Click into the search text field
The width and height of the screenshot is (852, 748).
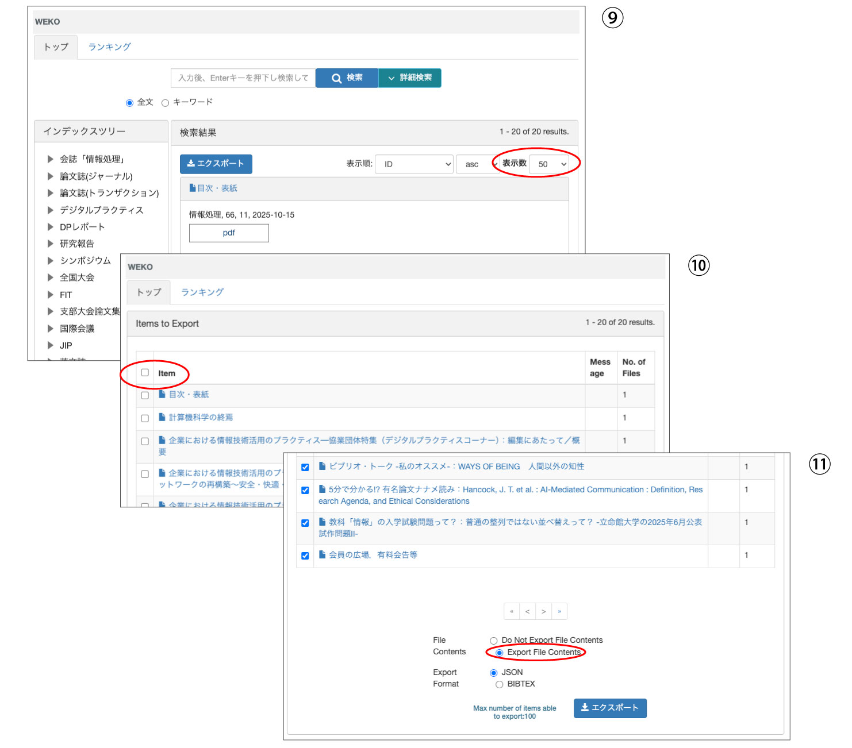(x=243, y=78)
